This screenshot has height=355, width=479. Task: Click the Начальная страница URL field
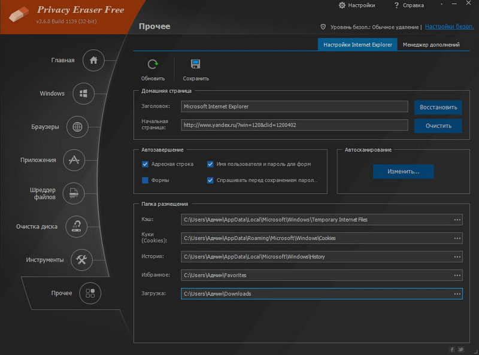(295, 125)
